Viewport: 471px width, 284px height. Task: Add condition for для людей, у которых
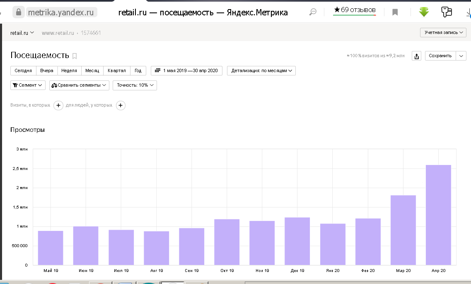pyautogui.click(x=121, y=105)
